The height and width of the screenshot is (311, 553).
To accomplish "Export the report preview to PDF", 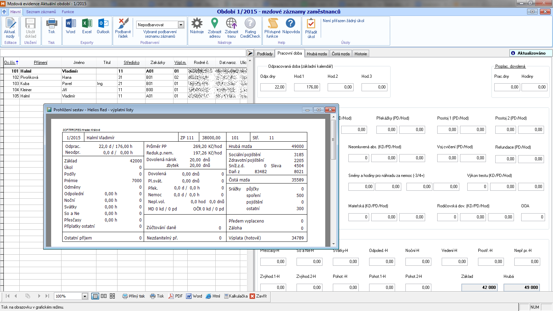I will click(175, 296).
